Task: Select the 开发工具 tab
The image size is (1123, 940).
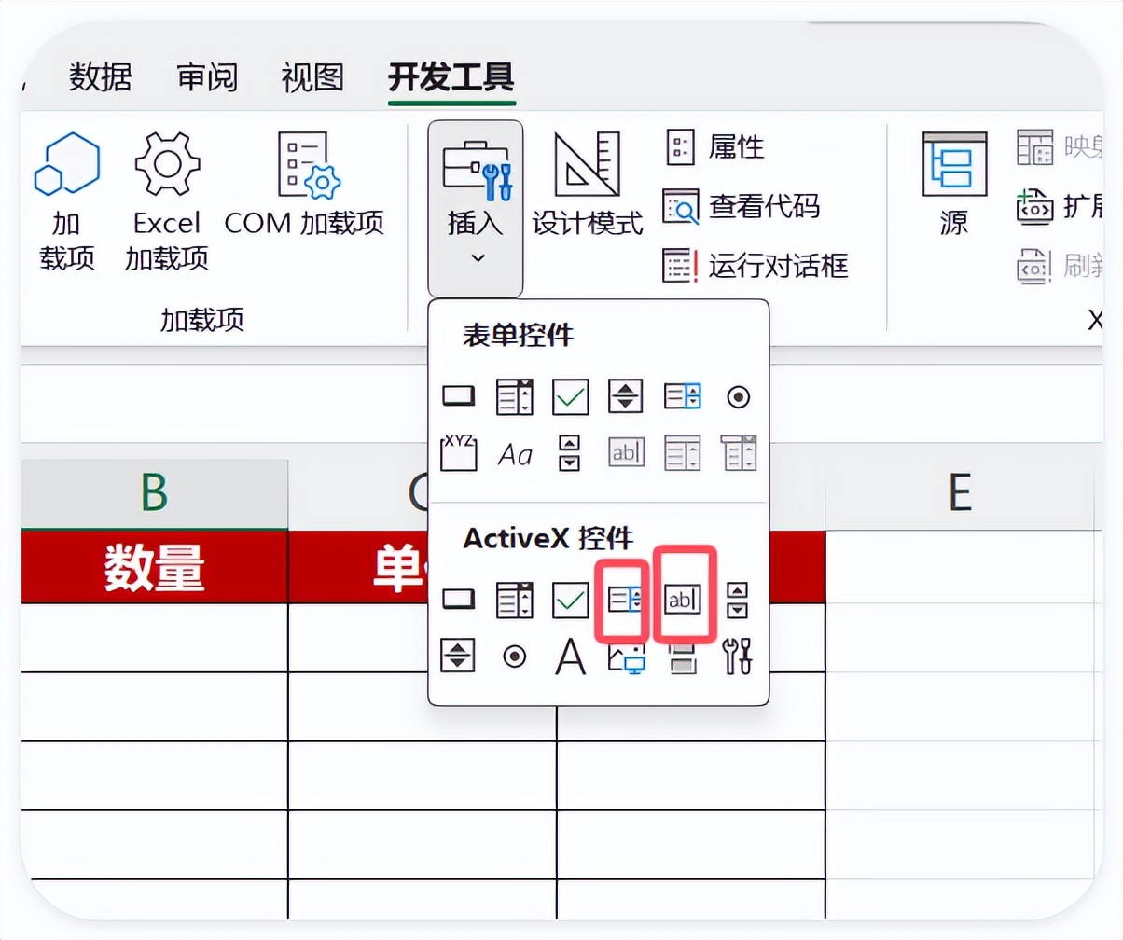Action: click(451, 76)
